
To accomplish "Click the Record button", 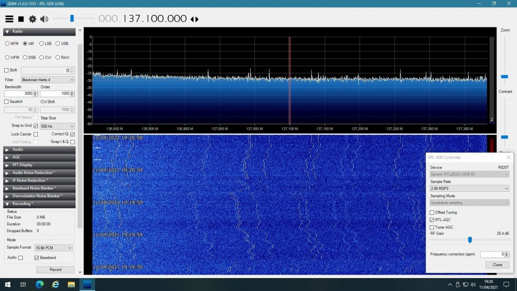I will point(55,270).
